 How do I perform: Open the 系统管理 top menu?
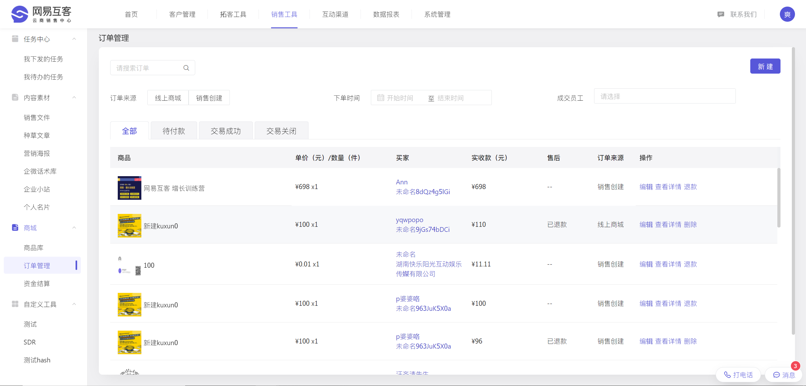click(437, 14)
